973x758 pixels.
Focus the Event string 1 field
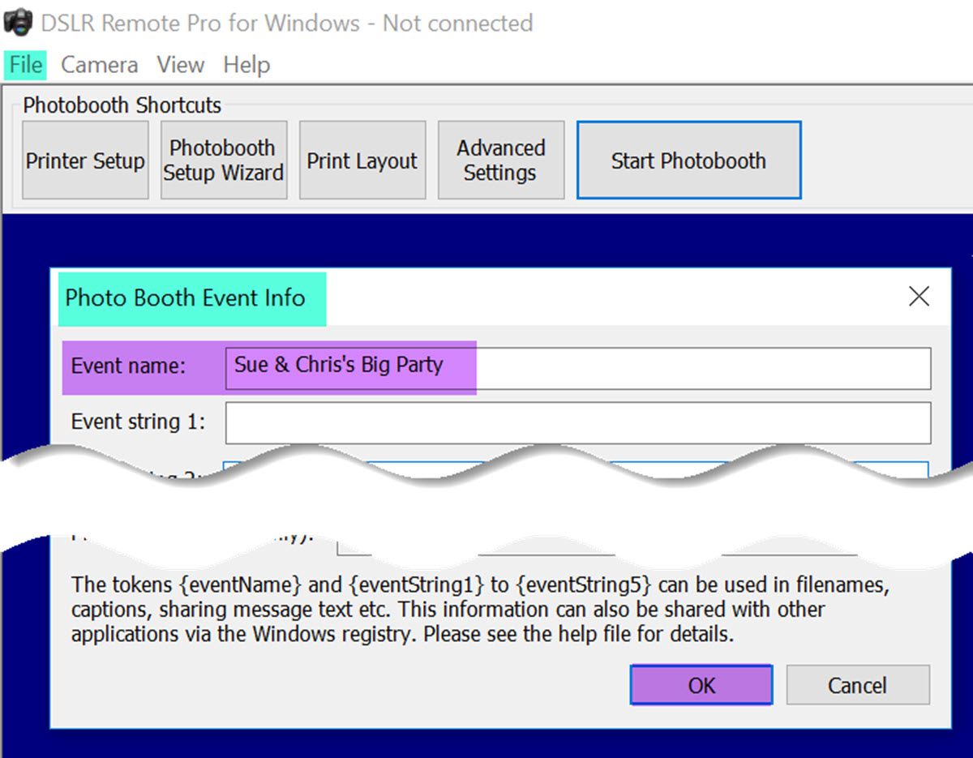click(x=578, y=423)
